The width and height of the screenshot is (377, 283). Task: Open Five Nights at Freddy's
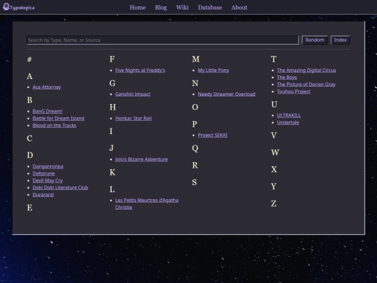[140, 71]
